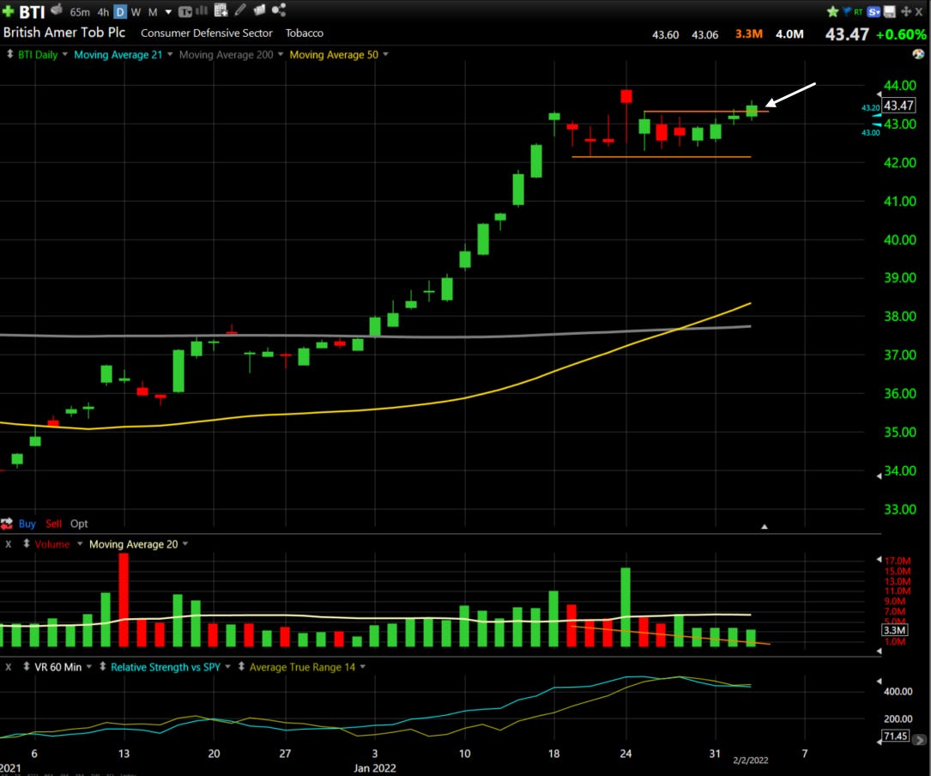Open the chart template T icon

(184, 11)
